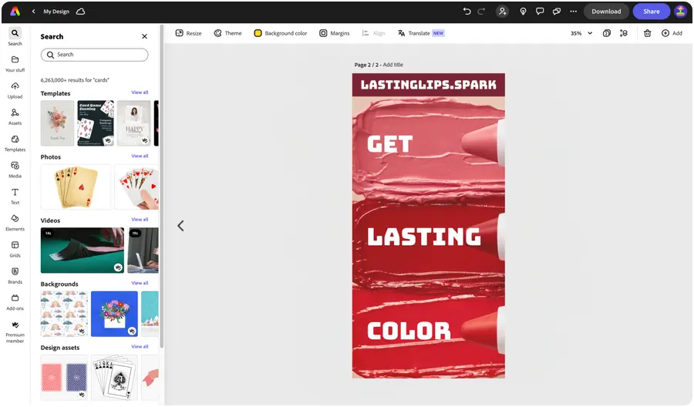Close the Search panel
Viewport: 694px width, 407px height.
(144, 36)
